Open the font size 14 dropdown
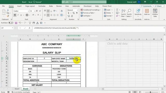166x93 pixels. point(34,11)
